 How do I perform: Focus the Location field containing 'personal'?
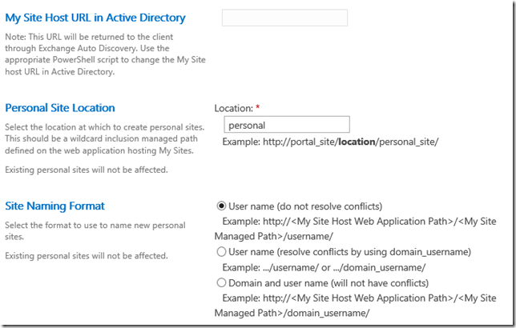point(288,125)
